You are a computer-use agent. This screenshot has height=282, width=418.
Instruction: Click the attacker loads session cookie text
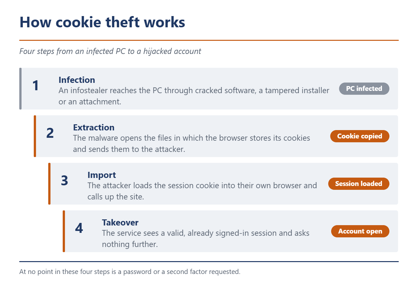click(x=202, y=191)
